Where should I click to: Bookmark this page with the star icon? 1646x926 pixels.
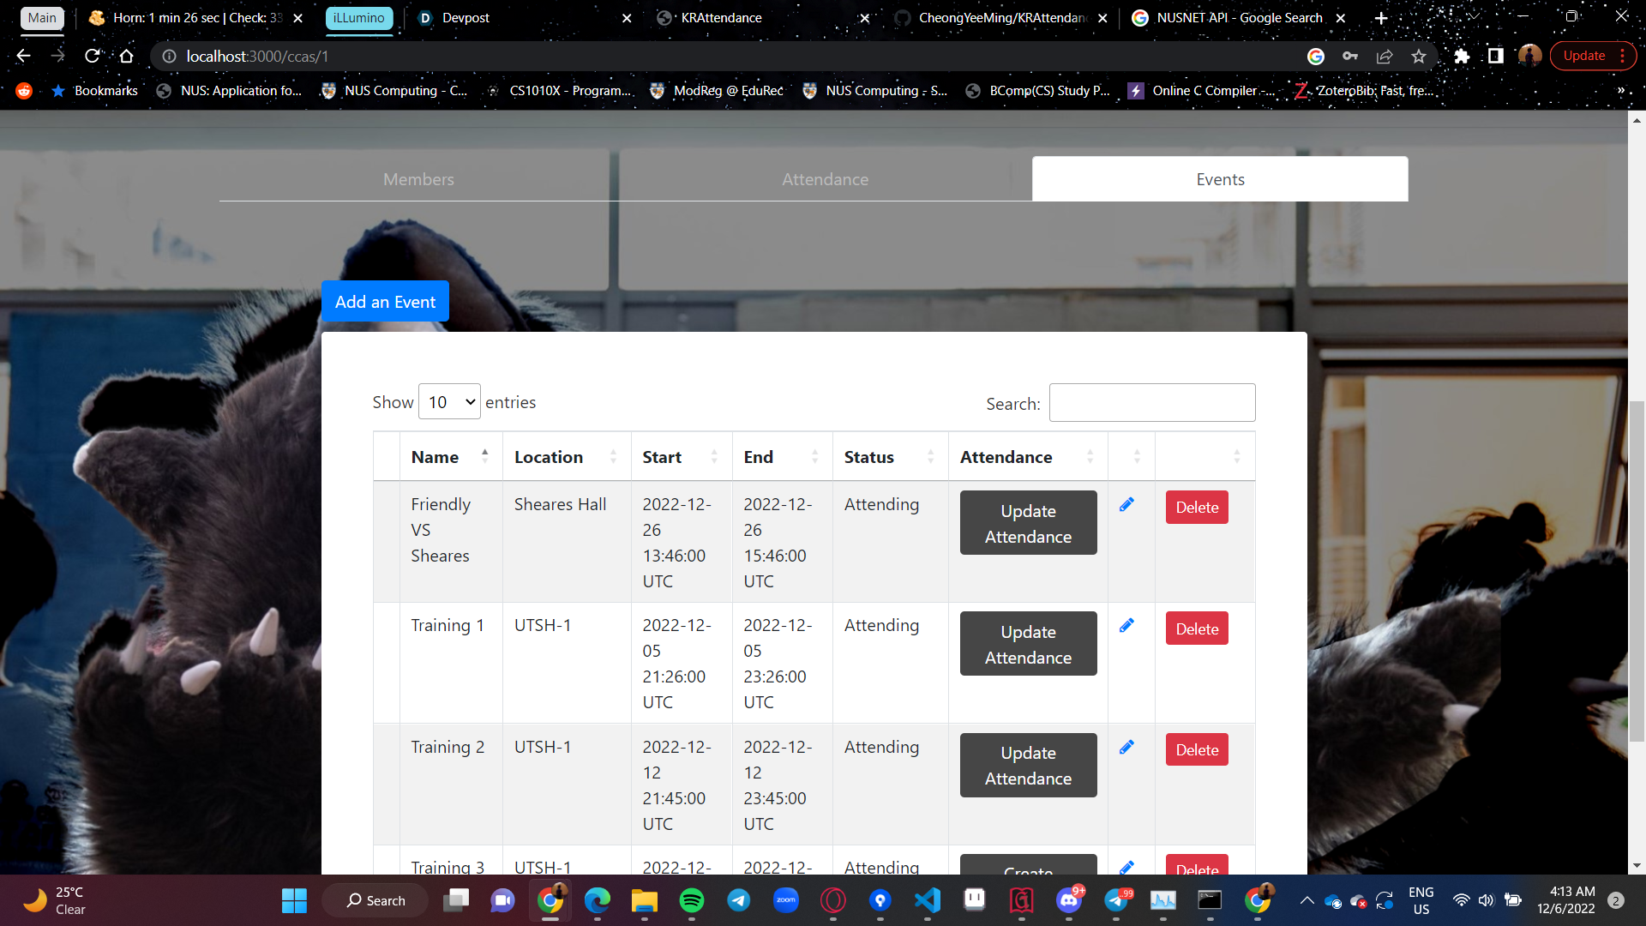tap(1419, 56)
